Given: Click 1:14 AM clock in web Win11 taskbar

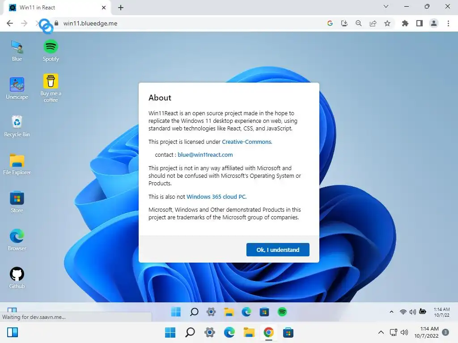Looking at the screenshot, I should [441, 312].
